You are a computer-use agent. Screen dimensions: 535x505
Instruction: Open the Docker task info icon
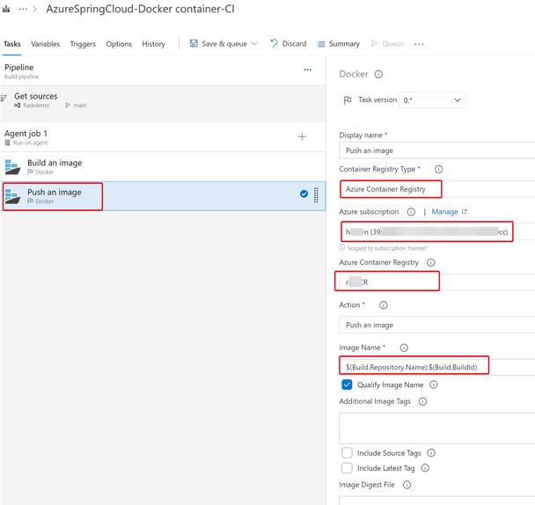tap(378, 74)
